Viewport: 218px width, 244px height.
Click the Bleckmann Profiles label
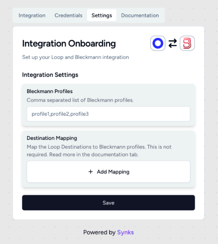coord(50,91)
